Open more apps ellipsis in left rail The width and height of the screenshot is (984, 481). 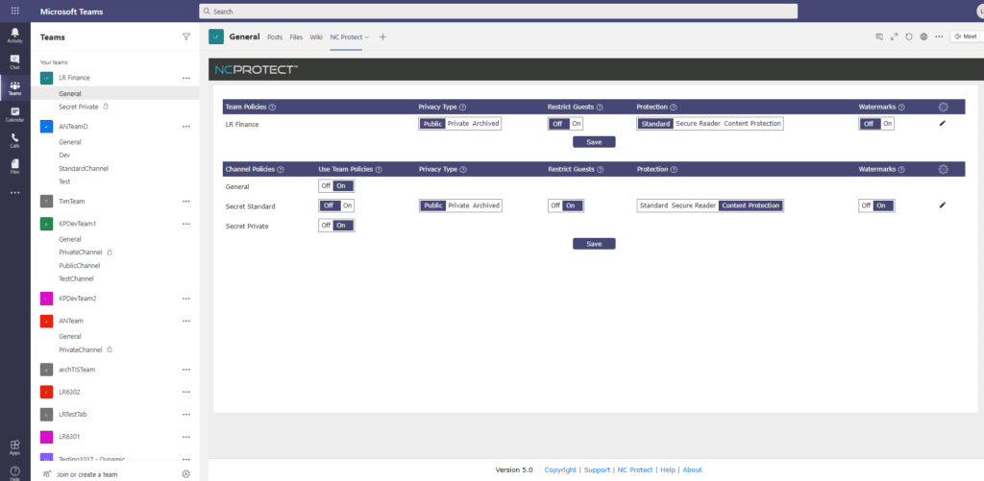(15, 193)
